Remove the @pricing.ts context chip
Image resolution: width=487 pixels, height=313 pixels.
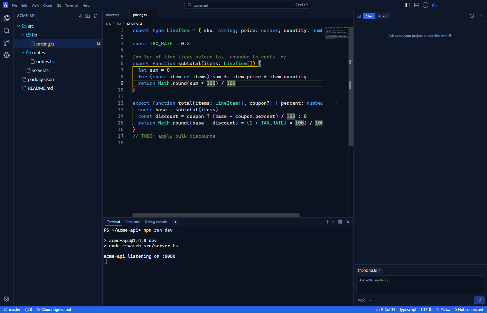(x=380, y=270)
